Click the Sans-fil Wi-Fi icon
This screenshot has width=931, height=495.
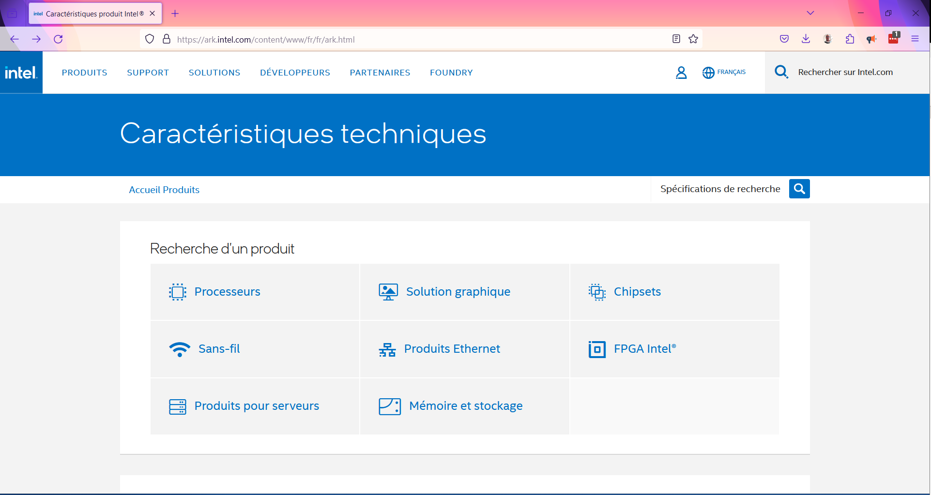(x=180, y=349)
